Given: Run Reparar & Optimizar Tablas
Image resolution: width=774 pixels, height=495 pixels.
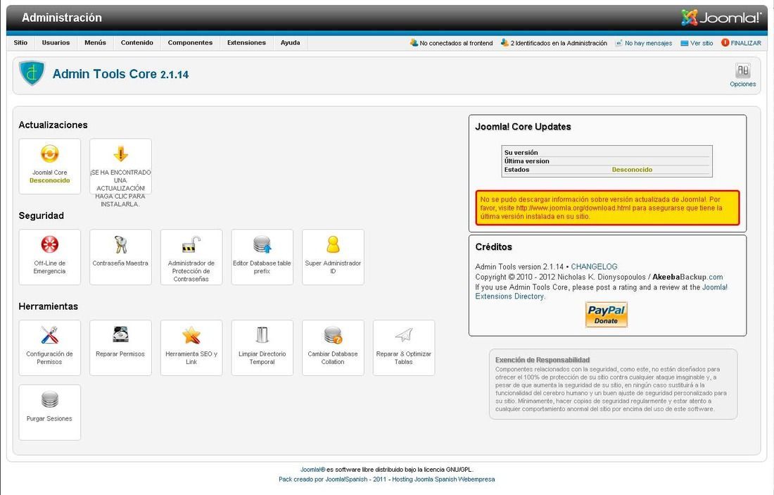Looking at the screenshot, I should (x=404, y=348).
